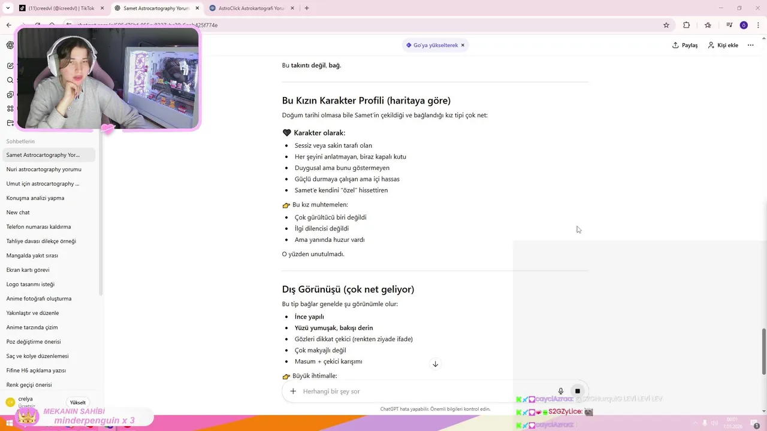
Task: Open Logo tasarımı isteği chat
Action: (48, 284)
